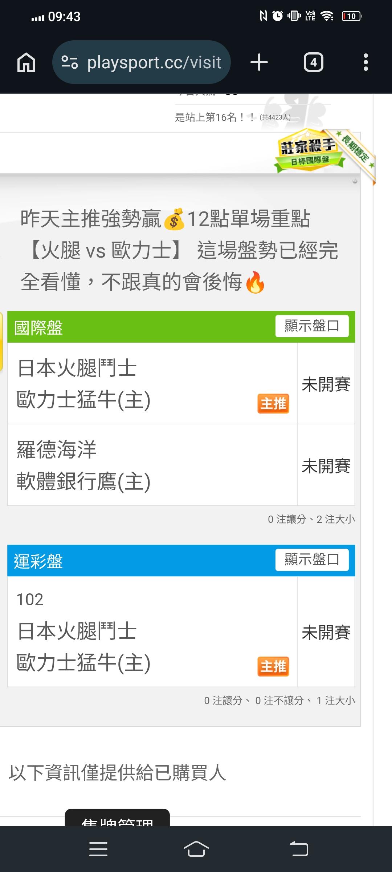
Task: Select the 運彩盤 section header
Action: pos(38,561)
